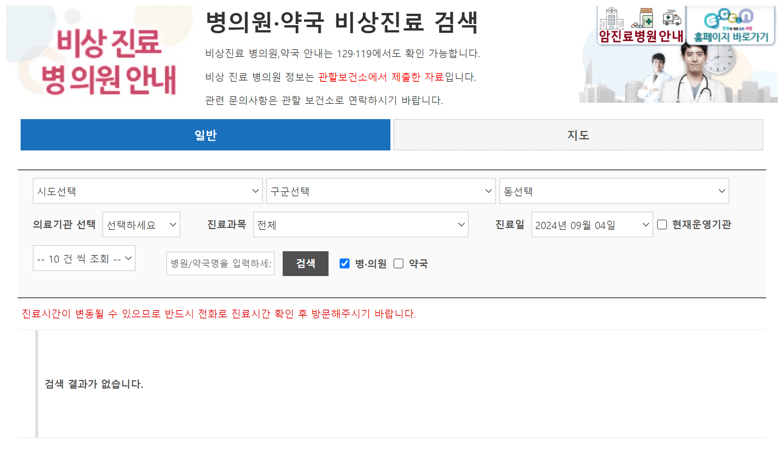Switch to the 지도 tab

coord(578,135)
